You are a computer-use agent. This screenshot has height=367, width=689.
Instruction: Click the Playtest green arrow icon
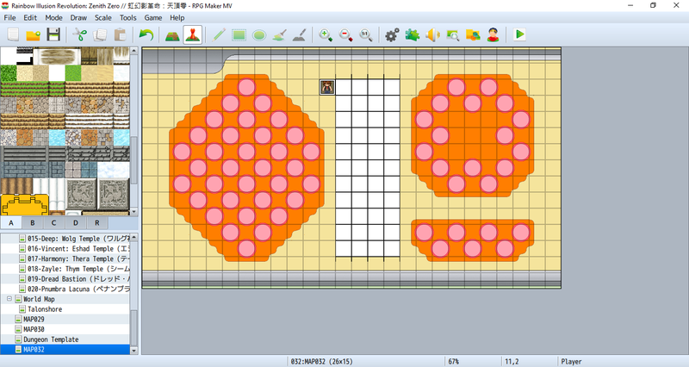(519, 35)
